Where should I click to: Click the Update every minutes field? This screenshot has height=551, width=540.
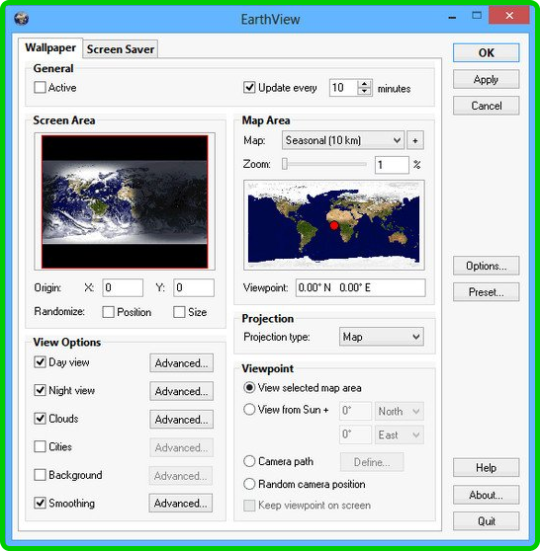coord(344,88)
